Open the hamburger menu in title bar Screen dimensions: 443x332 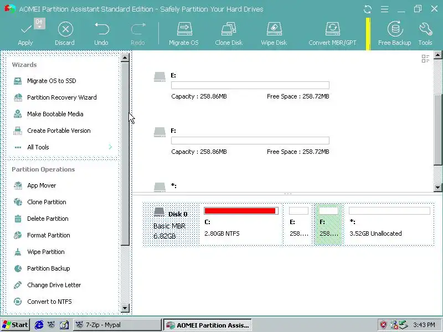[x=384, y=9]
